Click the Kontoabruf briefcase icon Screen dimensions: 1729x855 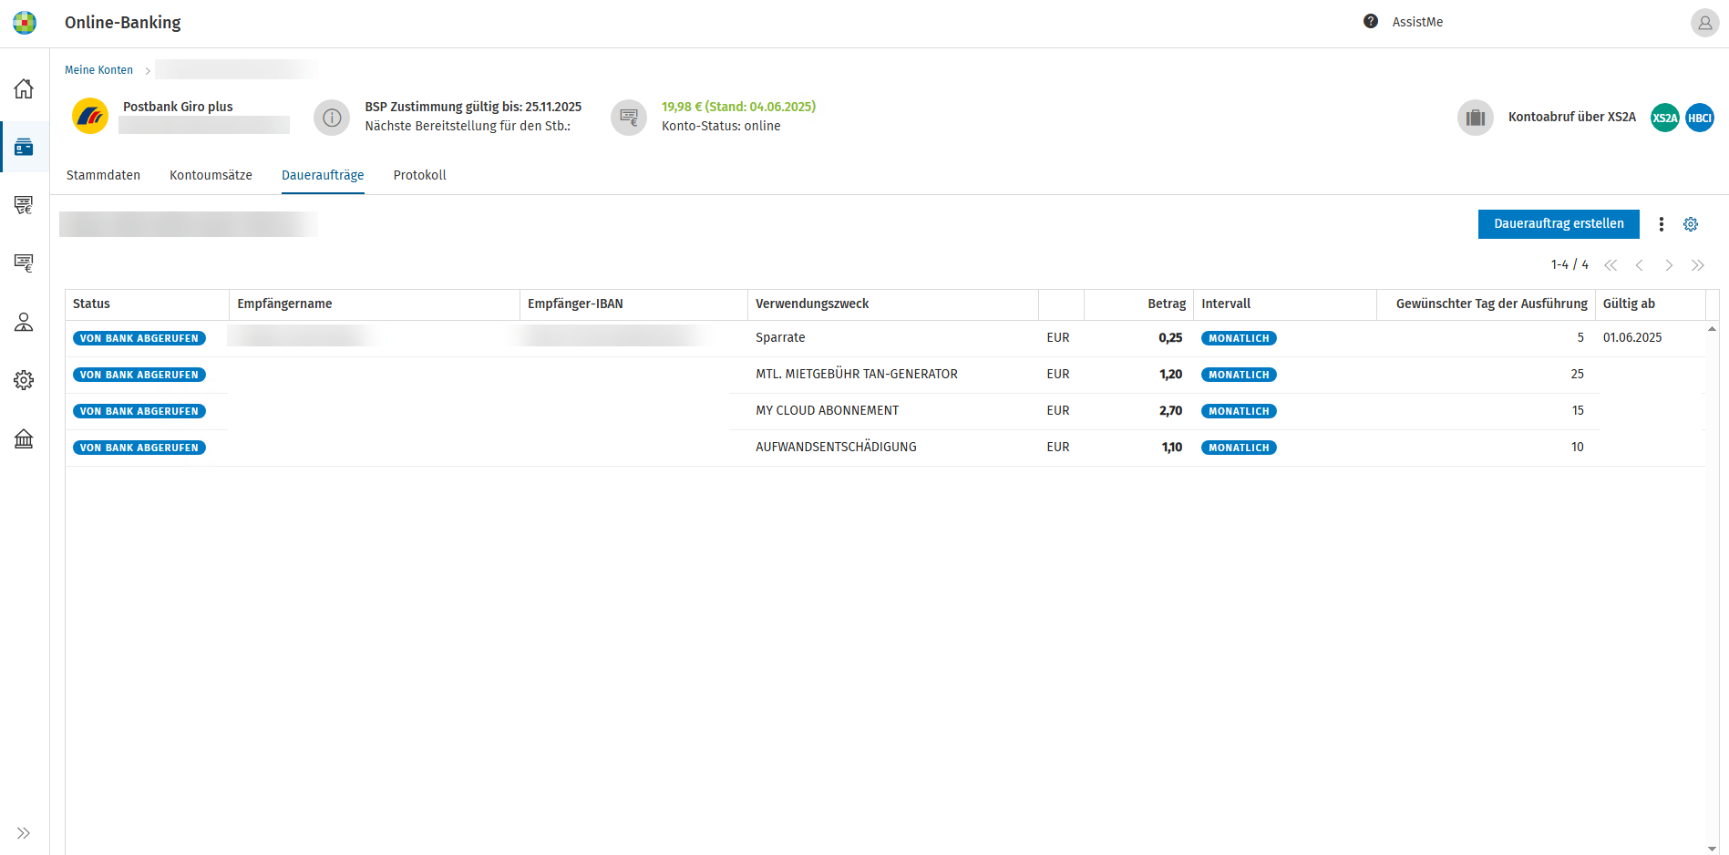[1476, 118]
